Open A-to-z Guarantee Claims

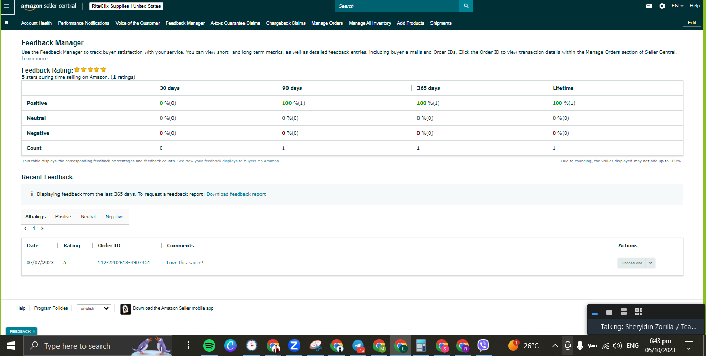tap(235, 23)
